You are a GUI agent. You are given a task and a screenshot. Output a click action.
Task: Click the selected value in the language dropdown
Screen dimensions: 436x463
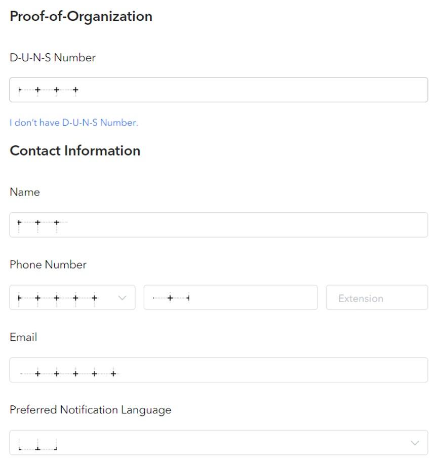[37, 444]
